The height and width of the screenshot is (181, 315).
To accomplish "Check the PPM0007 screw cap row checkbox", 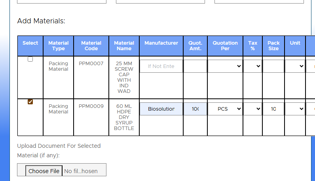I will tap(30, 59).
